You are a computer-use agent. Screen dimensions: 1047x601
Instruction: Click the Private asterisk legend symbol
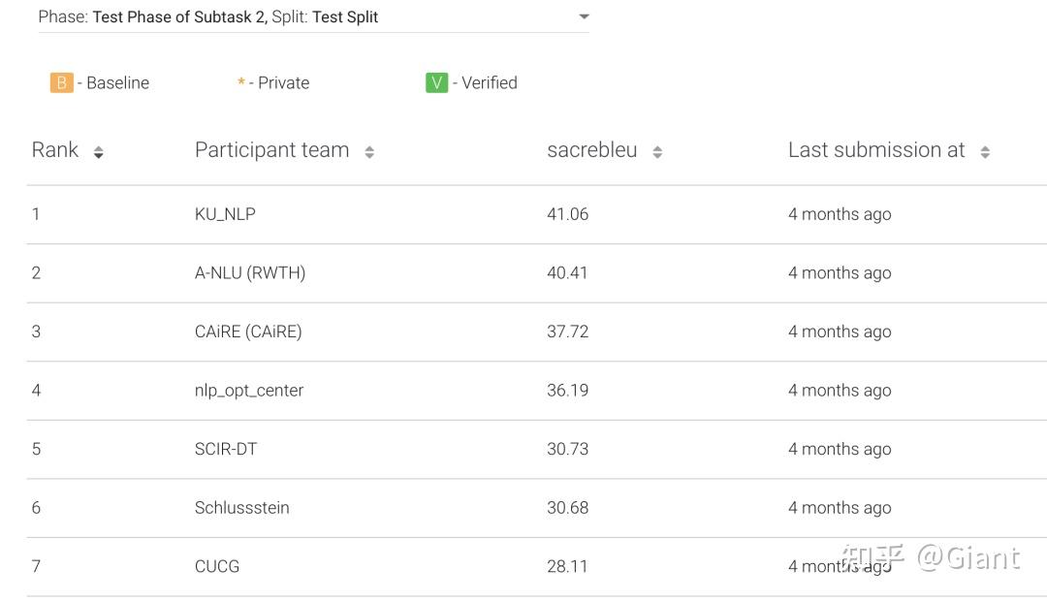click(x=241, y=82)
